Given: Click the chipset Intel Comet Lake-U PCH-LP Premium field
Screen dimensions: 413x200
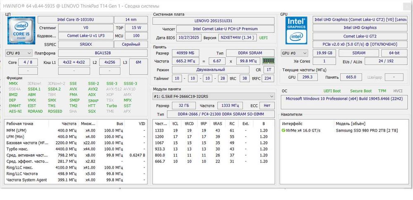Looking at the screenshot, I should pyautogui.click(x=225, y=29).
